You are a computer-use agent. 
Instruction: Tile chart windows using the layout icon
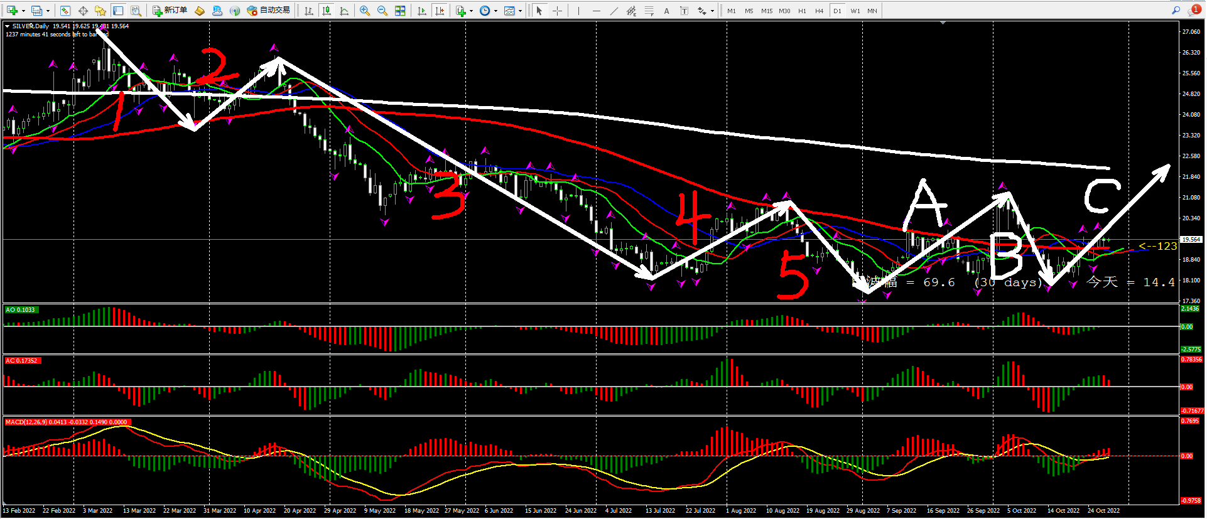coord(400,11)
